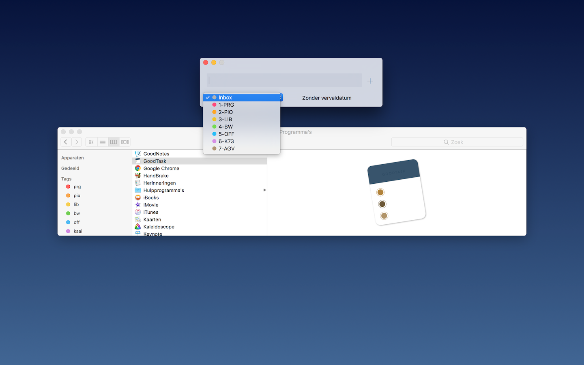Go back in Finder window

(66, 142)
